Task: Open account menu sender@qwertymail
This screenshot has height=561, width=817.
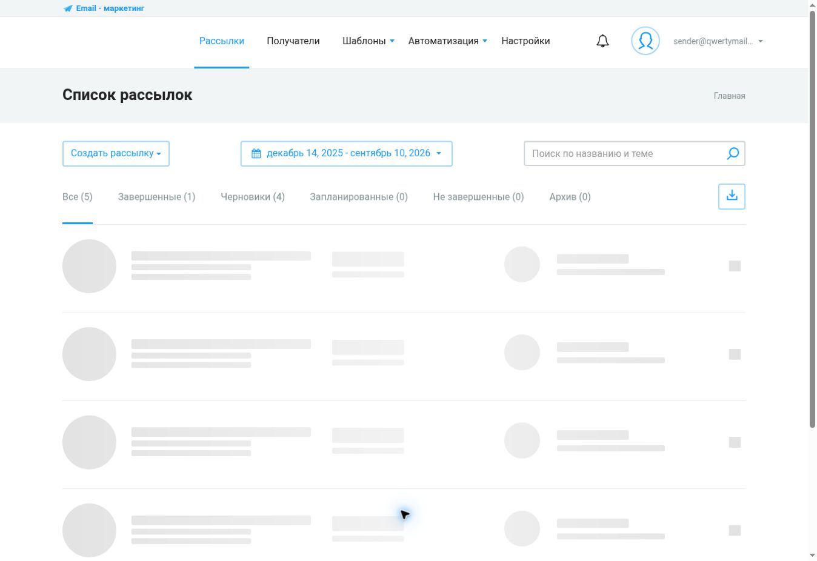Action: click(718, 41)
